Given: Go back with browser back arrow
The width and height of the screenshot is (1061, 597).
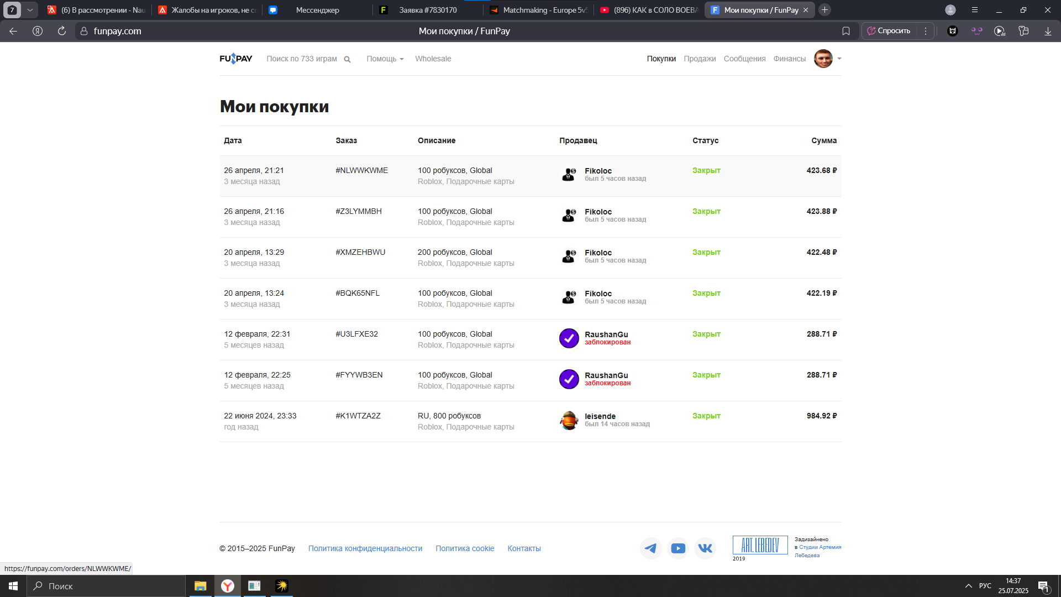Looking at the screenshot, I should 13,31.
